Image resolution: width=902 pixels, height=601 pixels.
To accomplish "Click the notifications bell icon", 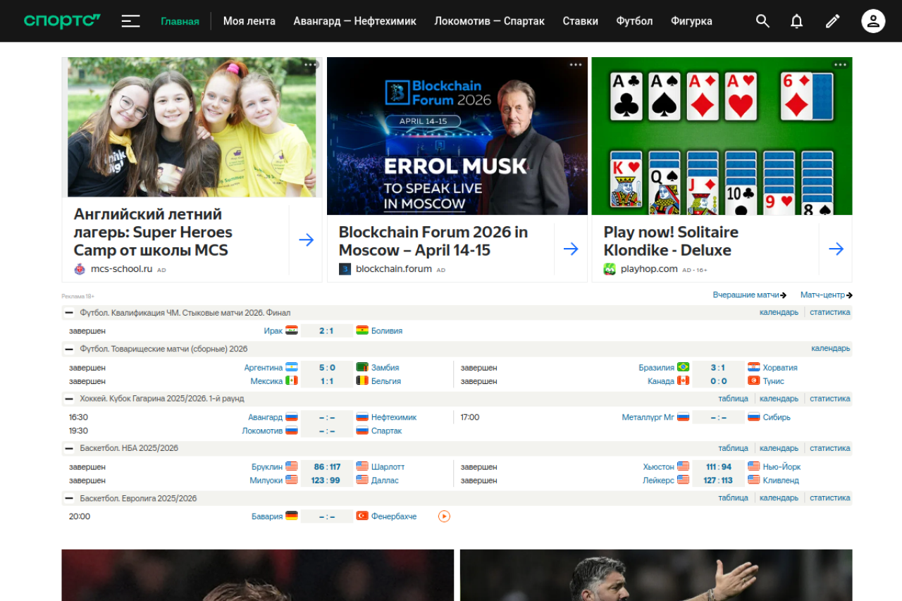I will [x=797, y=21].
